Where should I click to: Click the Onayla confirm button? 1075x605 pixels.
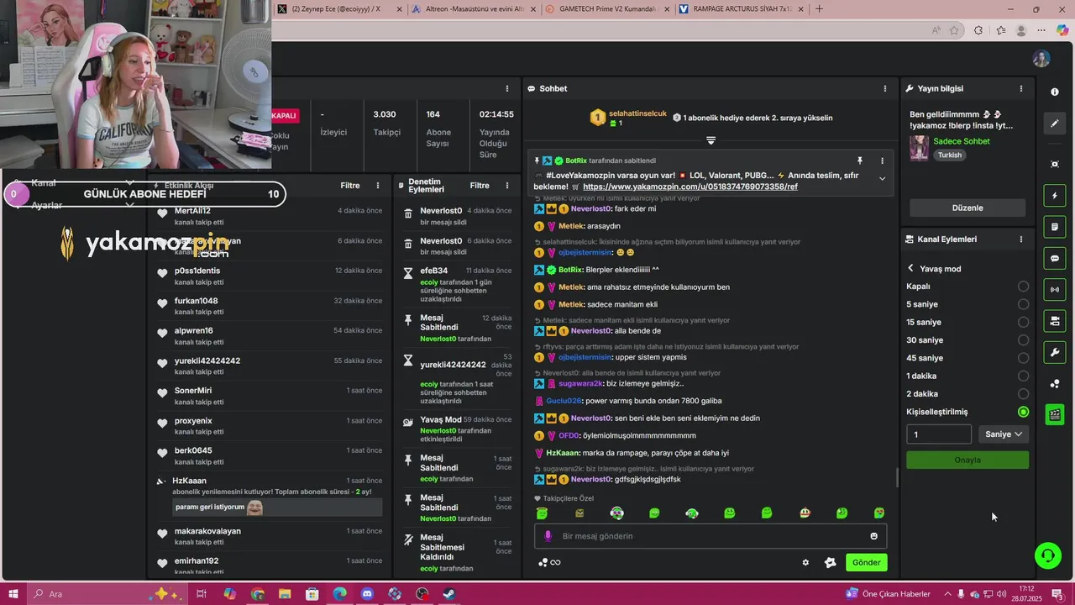(x=967, y=460)
